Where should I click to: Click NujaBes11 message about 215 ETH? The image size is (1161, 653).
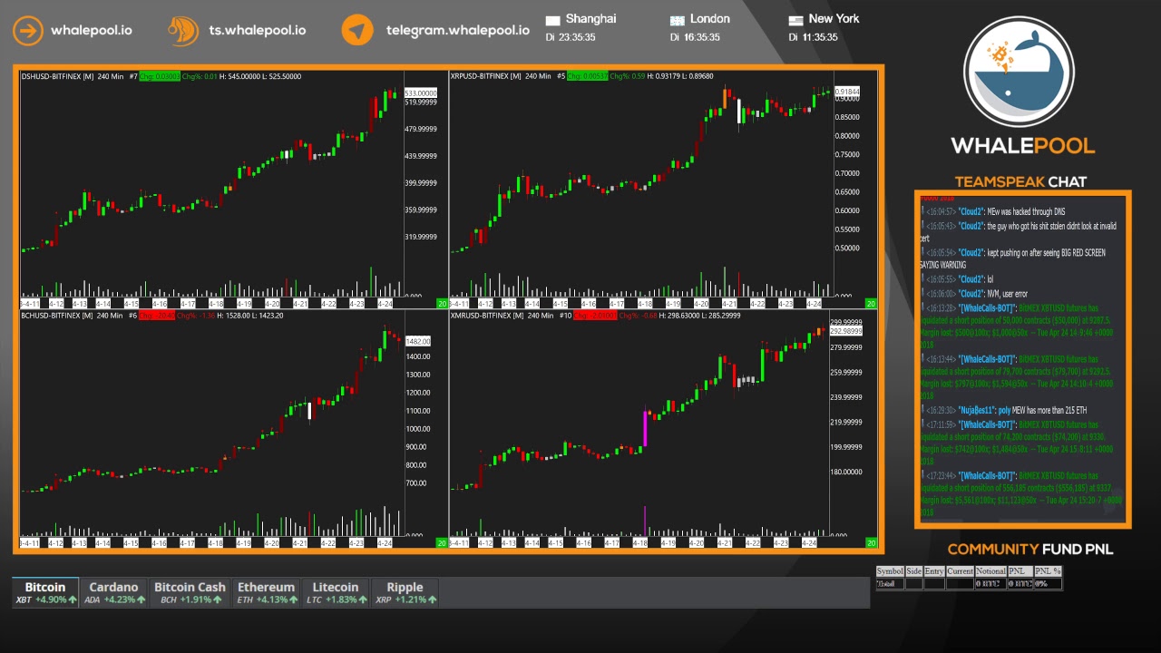click(1003, 410)
